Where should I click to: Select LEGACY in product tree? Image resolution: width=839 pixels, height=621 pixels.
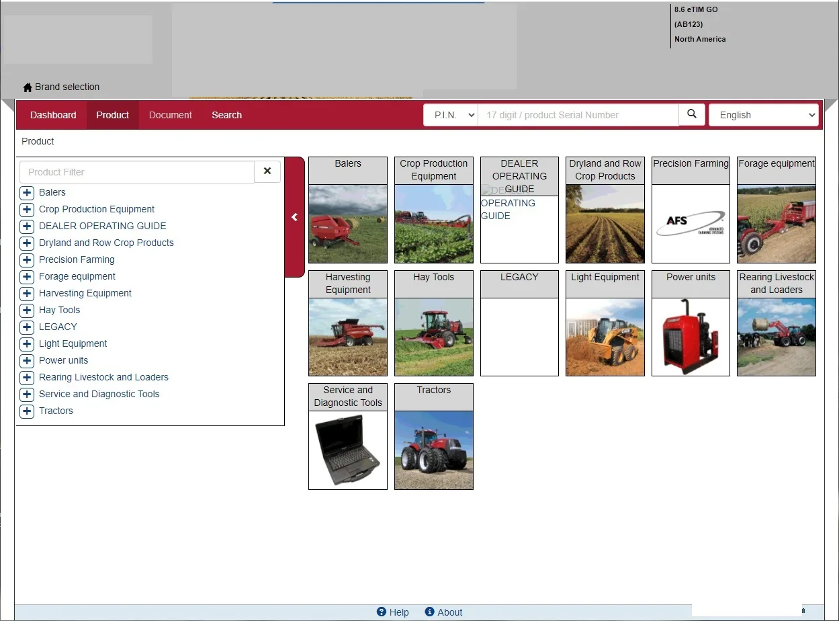pos(58,327)
